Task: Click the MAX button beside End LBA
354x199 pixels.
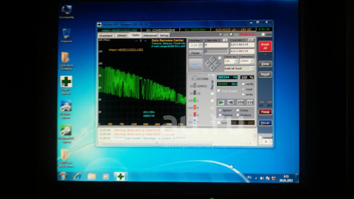Action: pyautogui.click(x=251, y=40)
